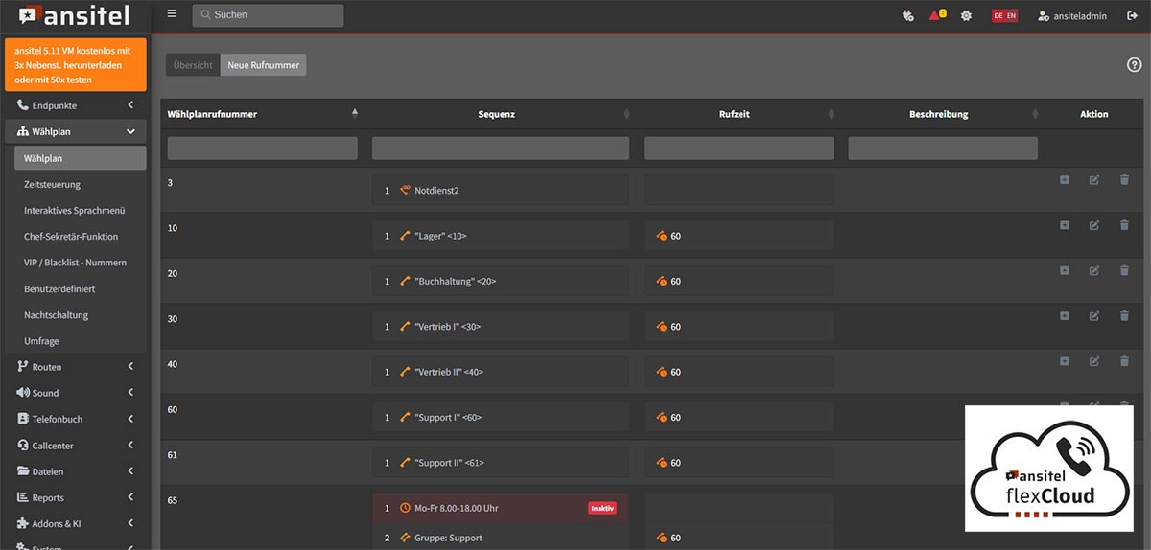Image resolution: width=1151 pixels, height=550 pixels.
Task: Click the Gruppe: Support entry
Action: point(501,538)
